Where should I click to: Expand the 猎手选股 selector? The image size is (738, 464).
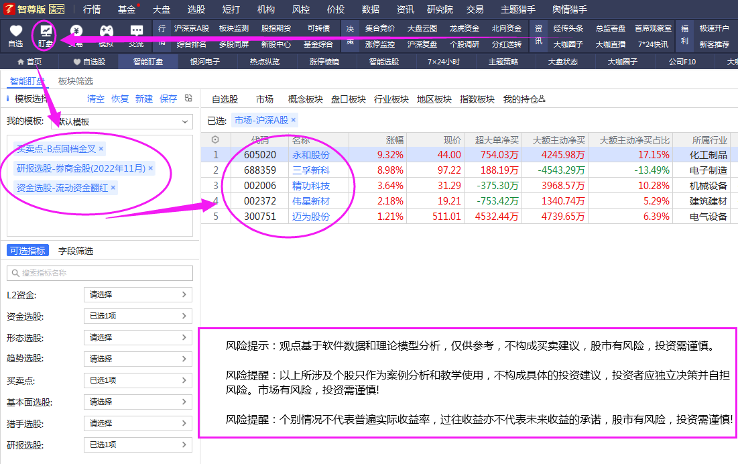click(138, 423)
